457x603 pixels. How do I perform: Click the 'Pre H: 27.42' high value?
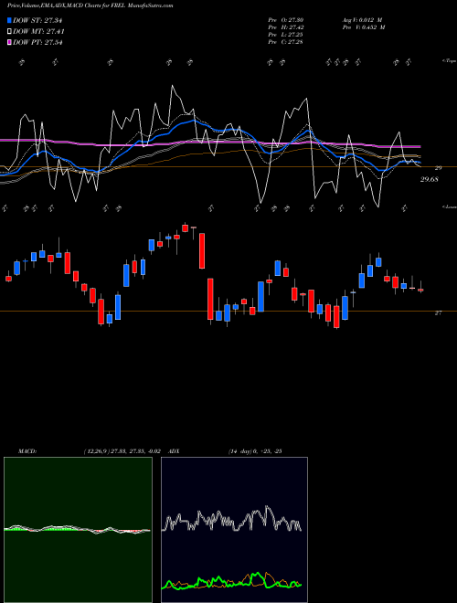(x=285, y=27)
